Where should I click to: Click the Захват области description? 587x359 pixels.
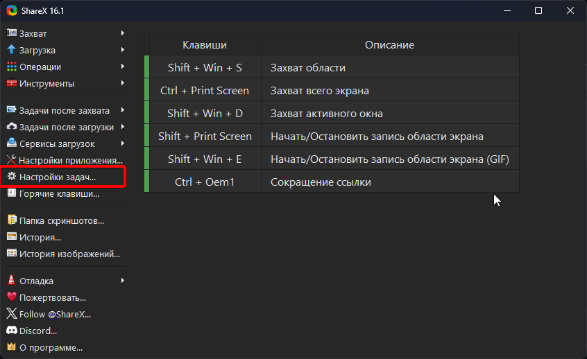(x=391, y=67)
